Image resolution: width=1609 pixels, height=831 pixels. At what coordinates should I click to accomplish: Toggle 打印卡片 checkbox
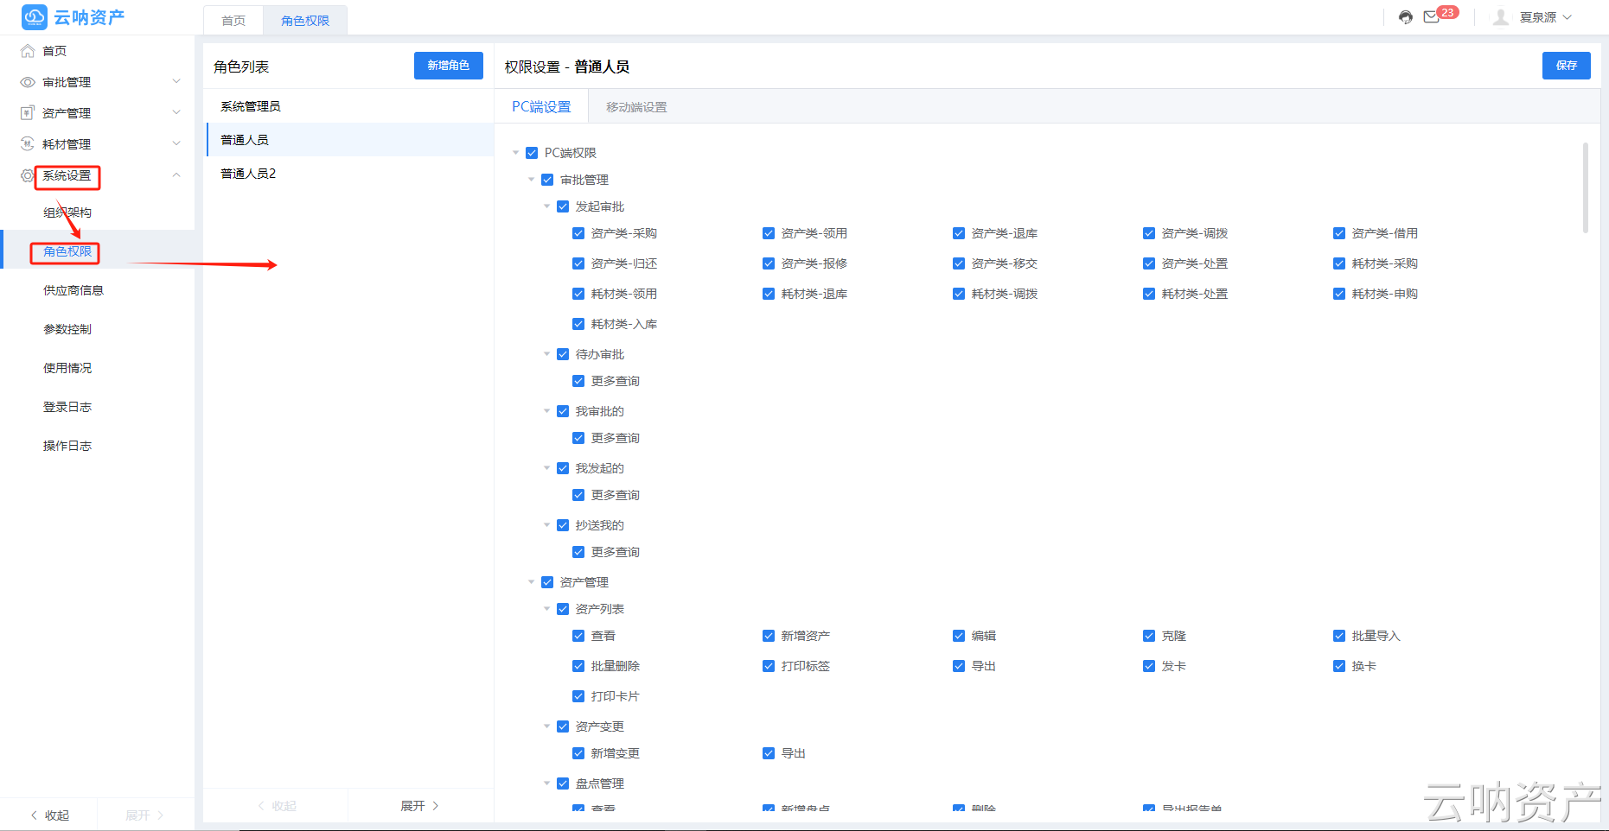[x=578, y=696]
